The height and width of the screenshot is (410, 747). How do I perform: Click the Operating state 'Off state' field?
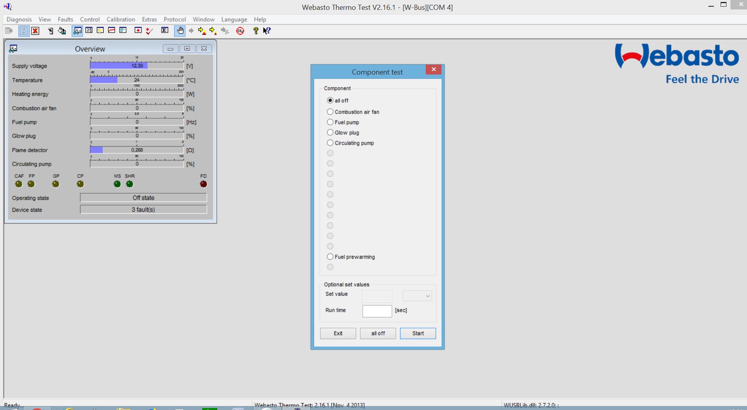point(143,198)
